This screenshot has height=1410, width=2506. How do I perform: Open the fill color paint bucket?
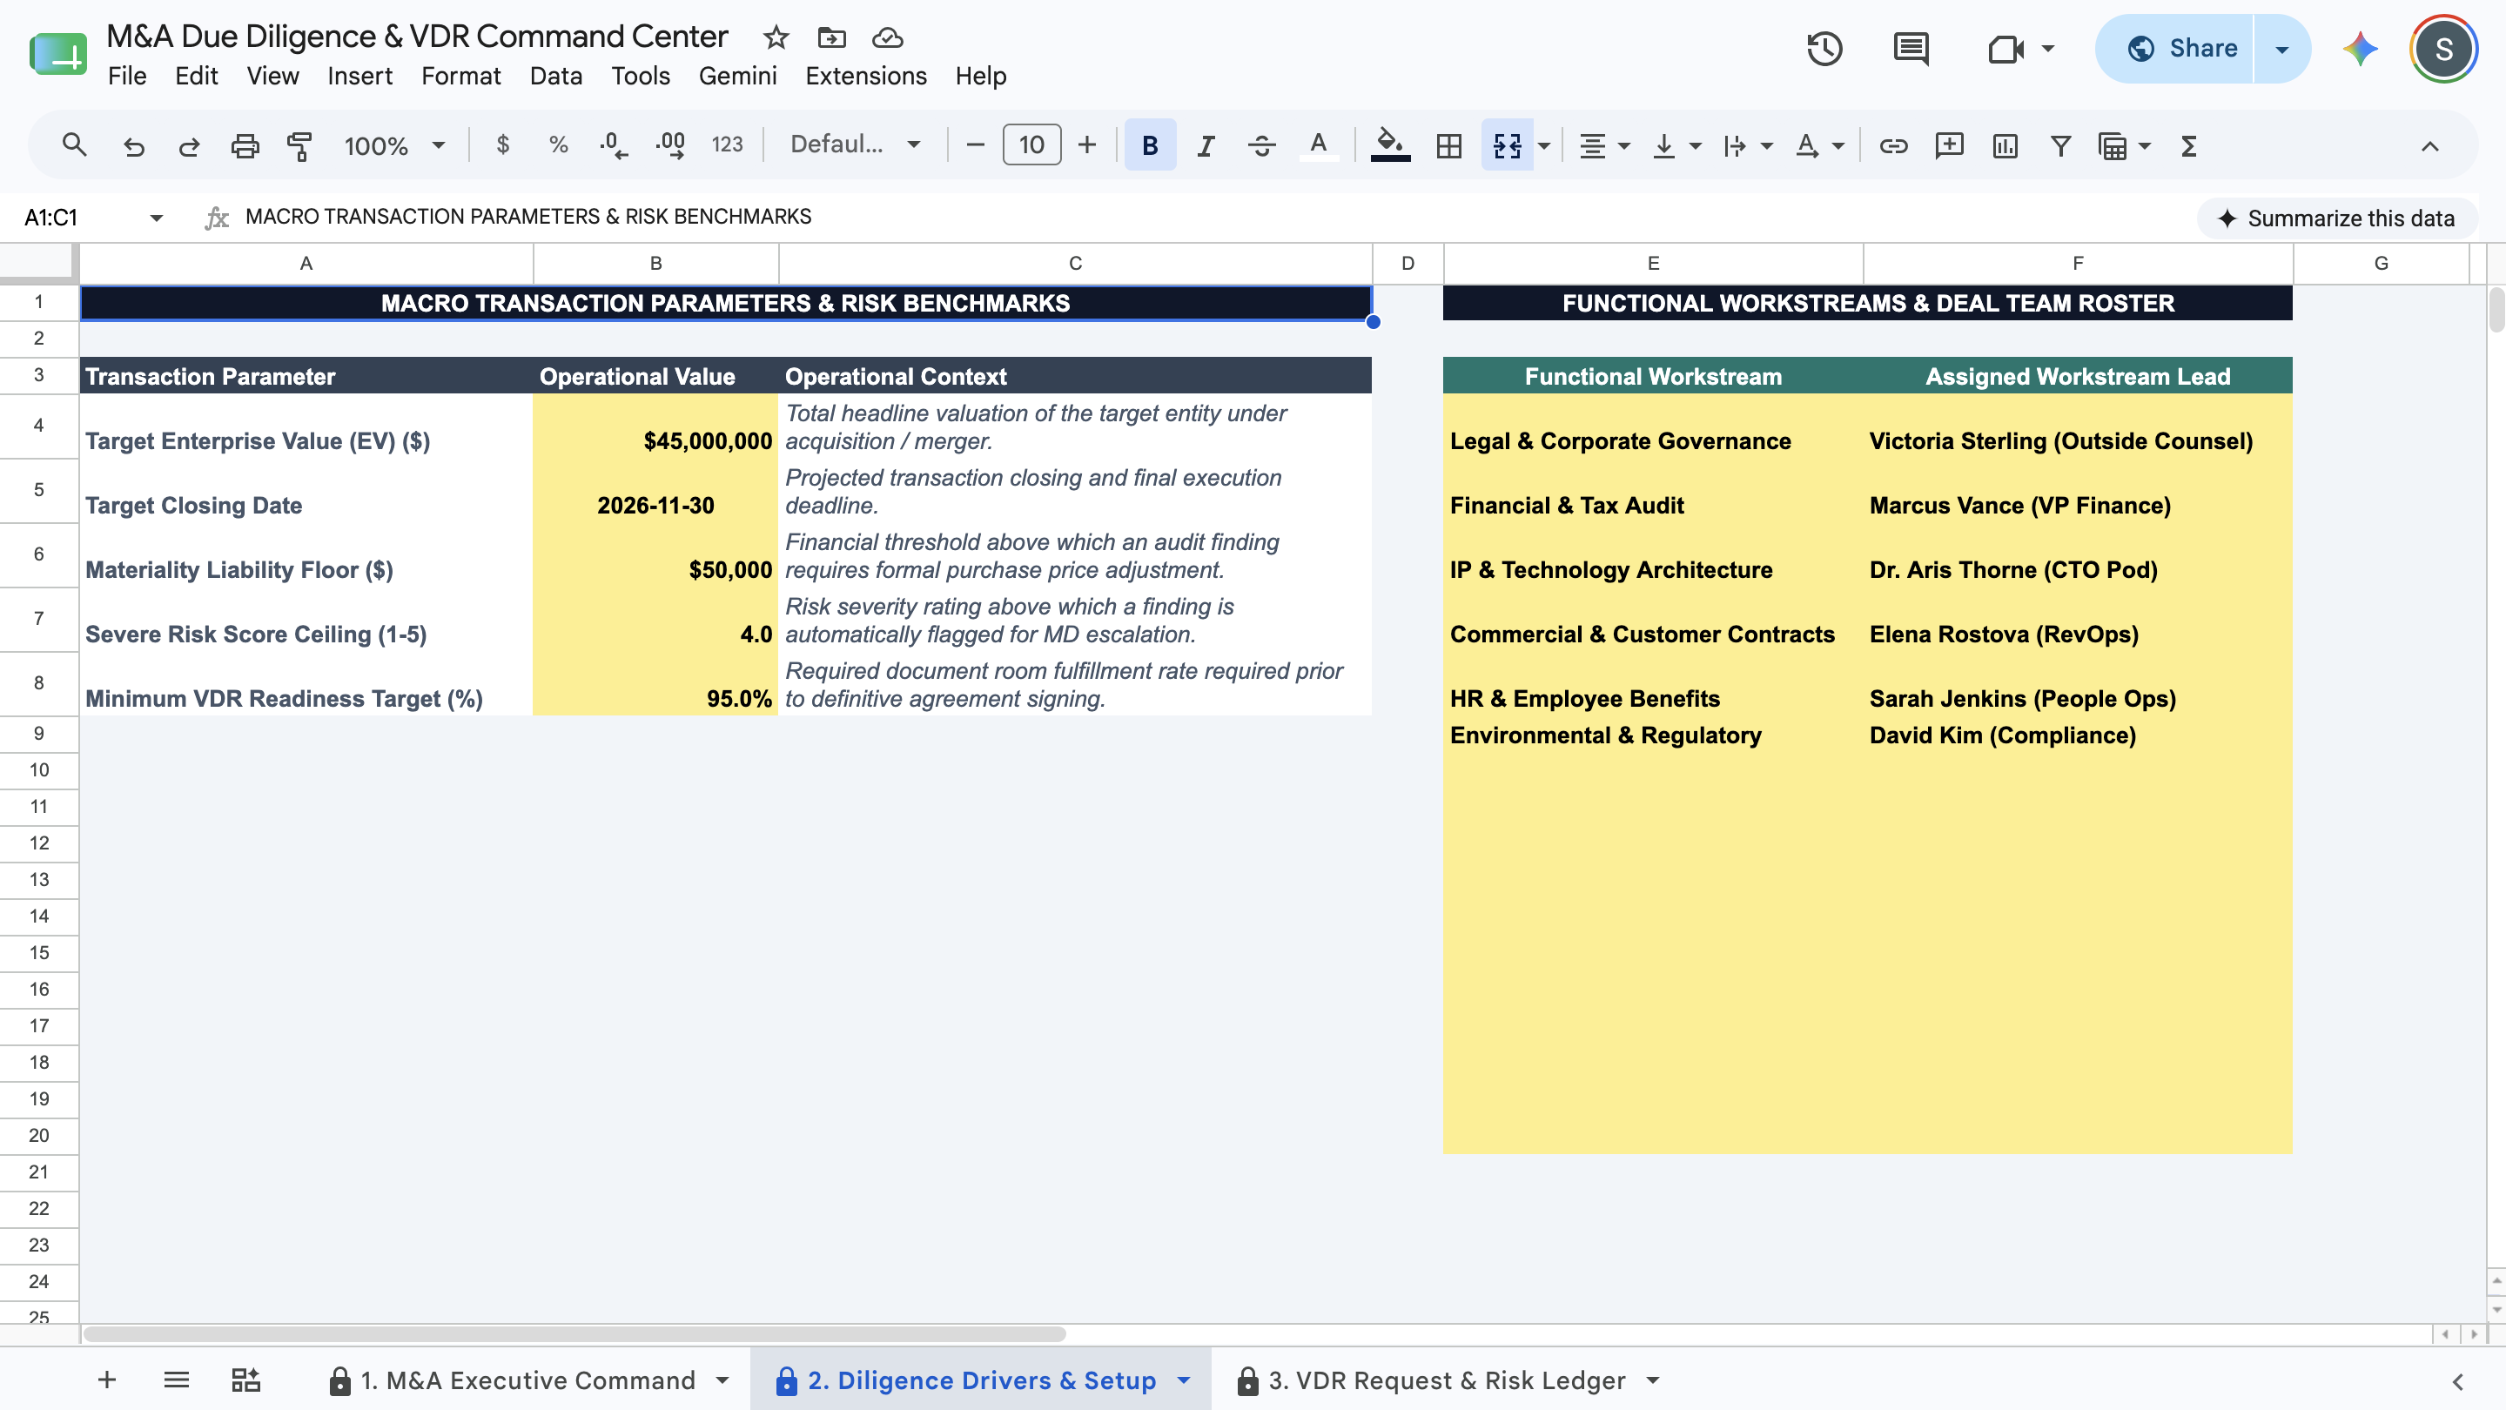pyautogui.click(x=1390, y=146)
